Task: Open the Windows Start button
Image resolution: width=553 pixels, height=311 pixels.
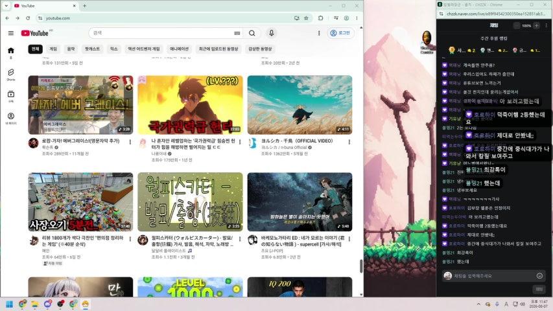Action: pyautogui.click(x=10, y=304)
